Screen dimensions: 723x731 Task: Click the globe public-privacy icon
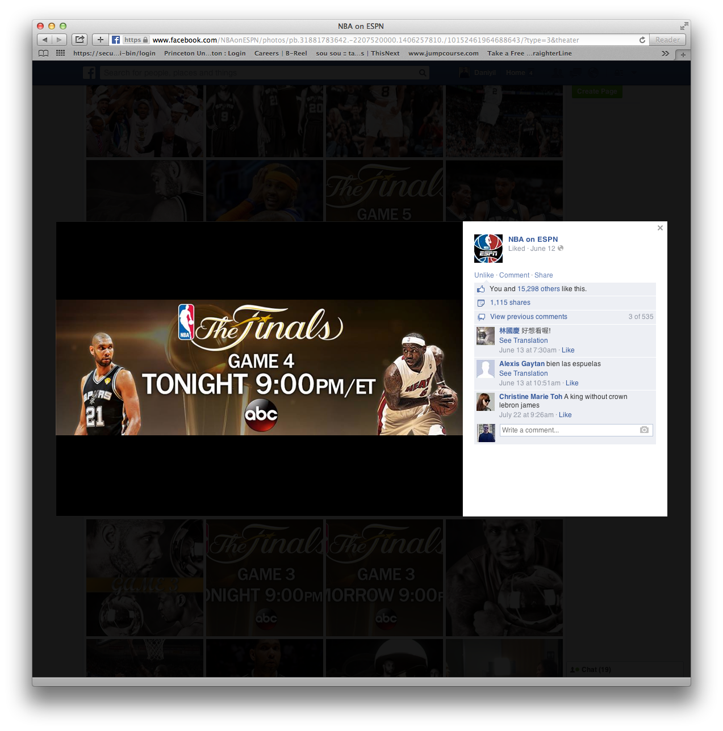561,248
